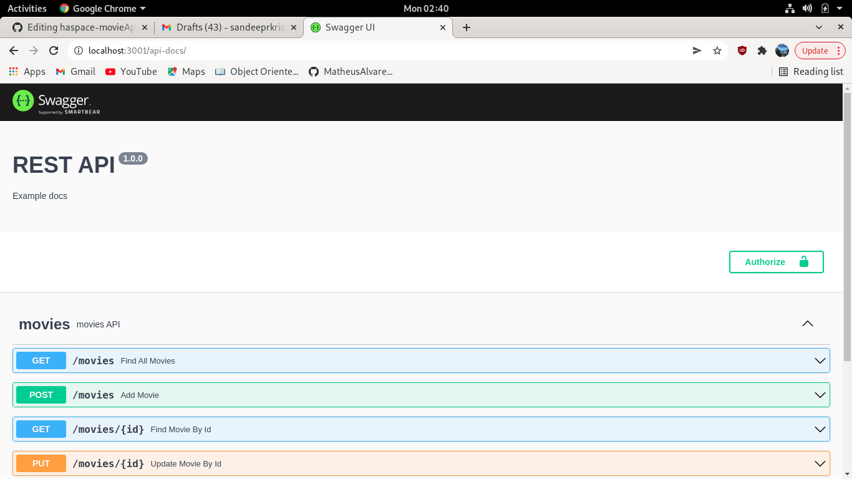
Task: Click the Reading list icon
Action: click(783, 71)
